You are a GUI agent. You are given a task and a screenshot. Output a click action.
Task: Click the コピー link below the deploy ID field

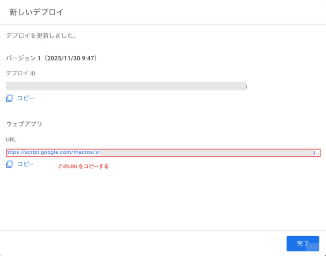(25, 98)
